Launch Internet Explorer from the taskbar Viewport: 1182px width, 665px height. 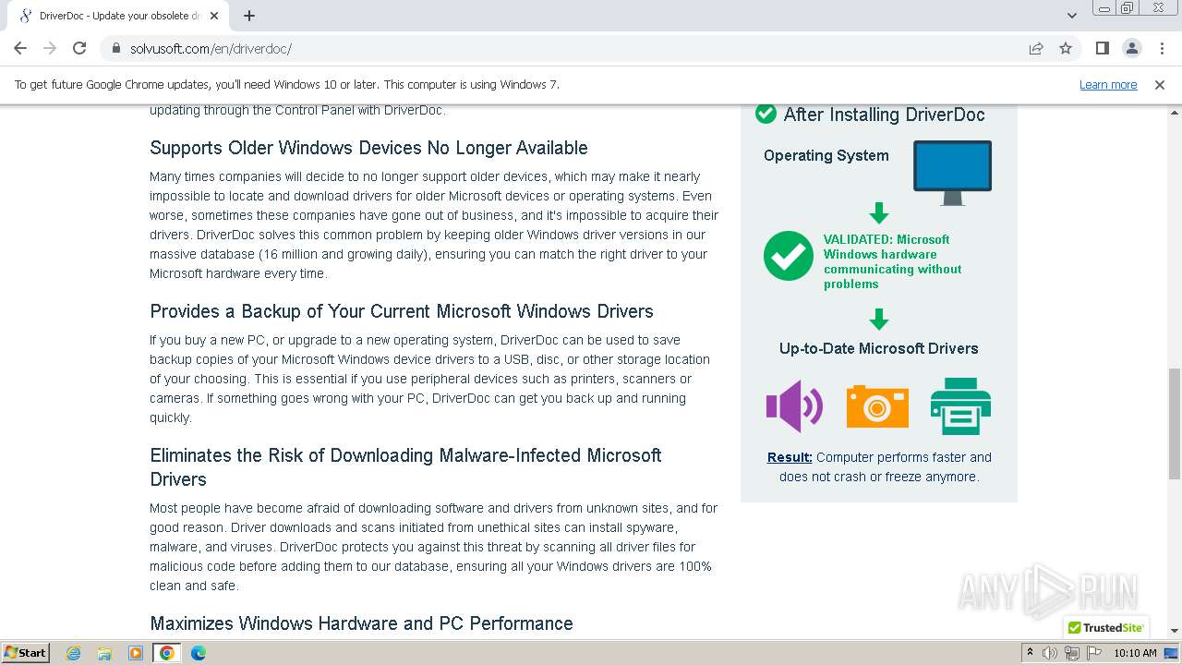click(74, 653)
